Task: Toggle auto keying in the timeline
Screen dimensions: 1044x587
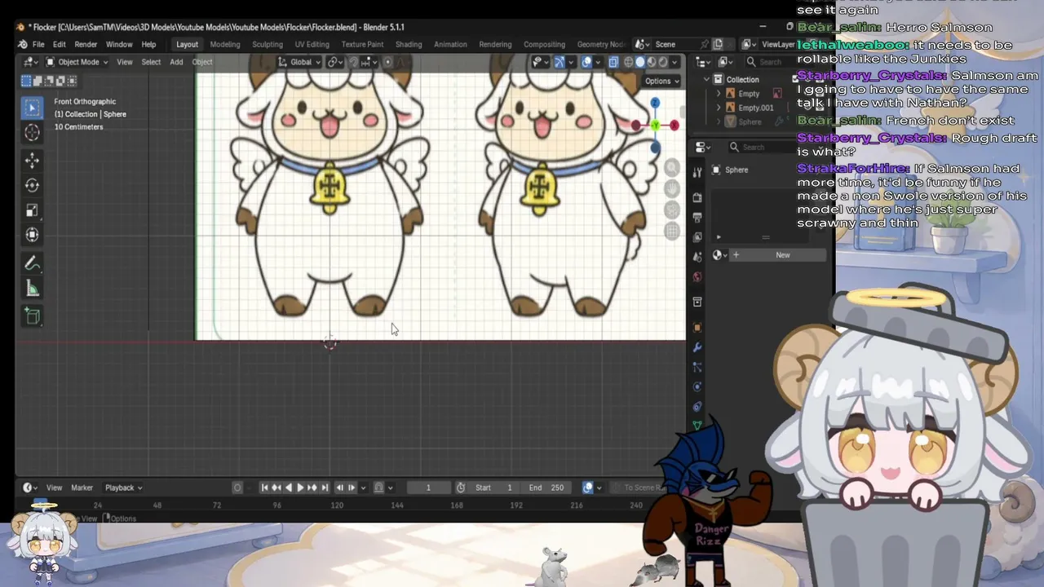Action: 237,488
